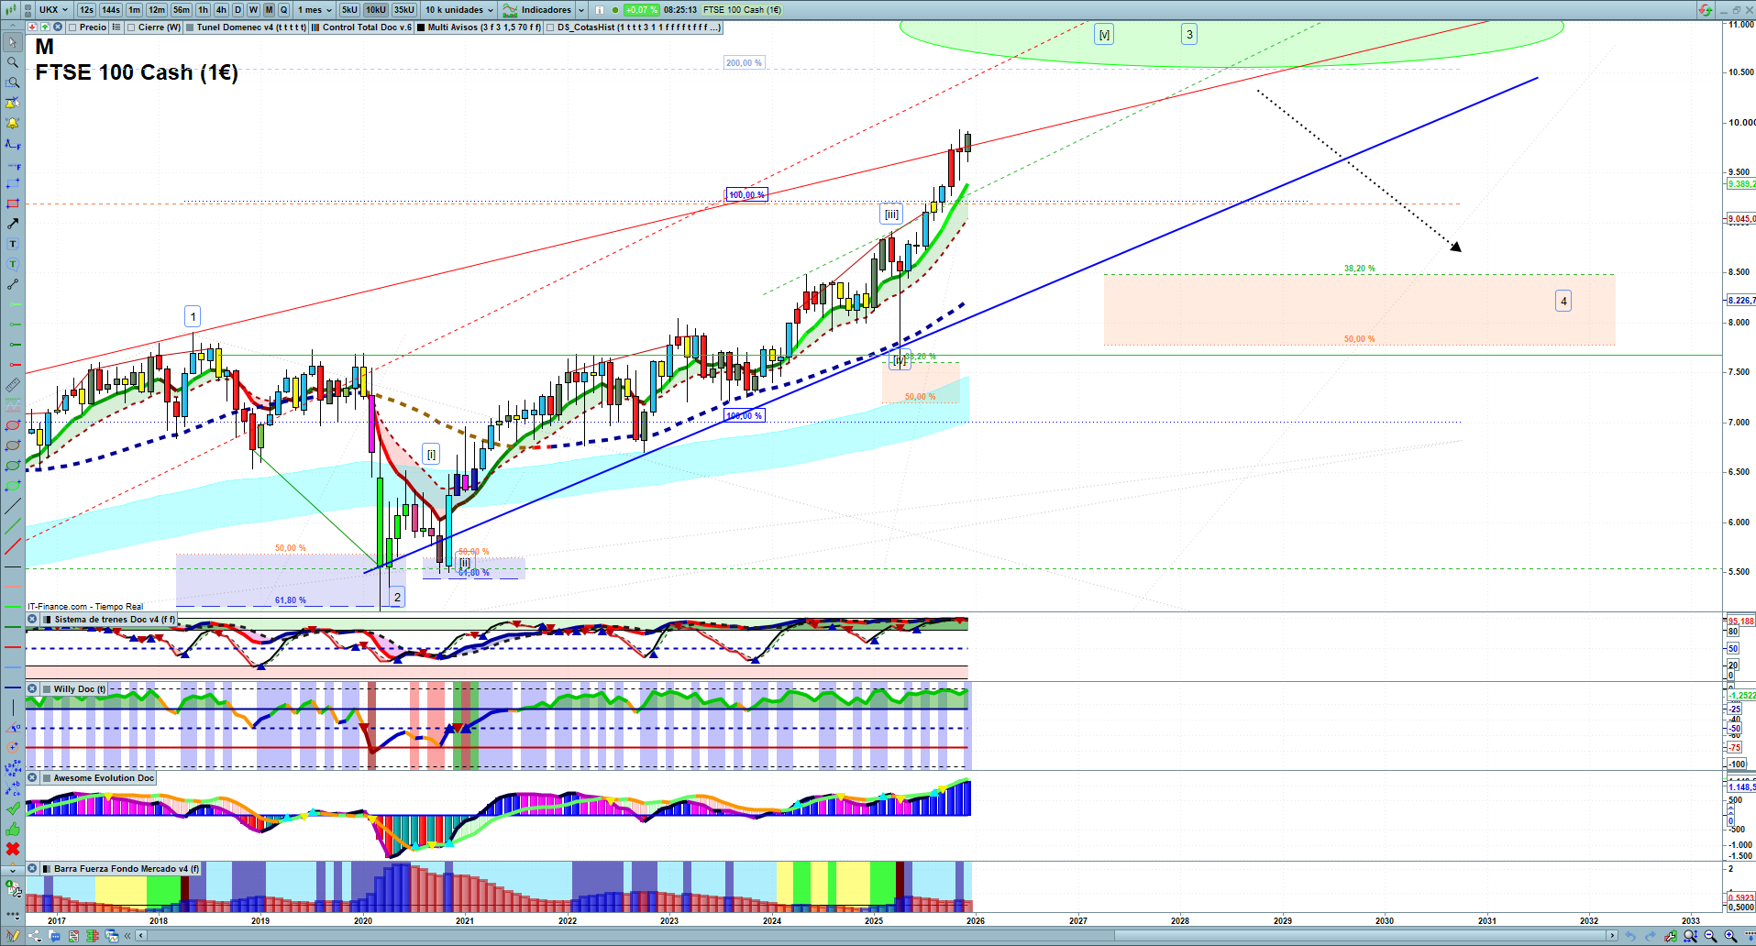Select the ruler measurement tool
Screen dimensions: 1756x946
pos(12,385)
